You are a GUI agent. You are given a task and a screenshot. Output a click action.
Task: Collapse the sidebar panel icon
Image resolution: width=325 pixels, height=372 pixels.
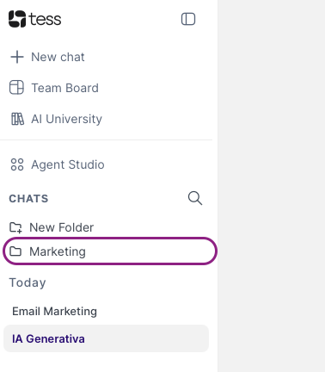pos(188,19)
